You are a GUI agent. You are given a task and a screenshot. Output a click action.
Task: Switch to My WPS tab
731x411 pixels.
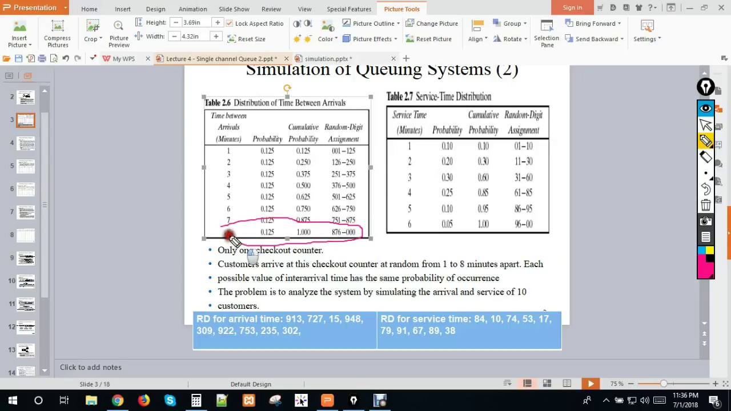pos(123,58)
